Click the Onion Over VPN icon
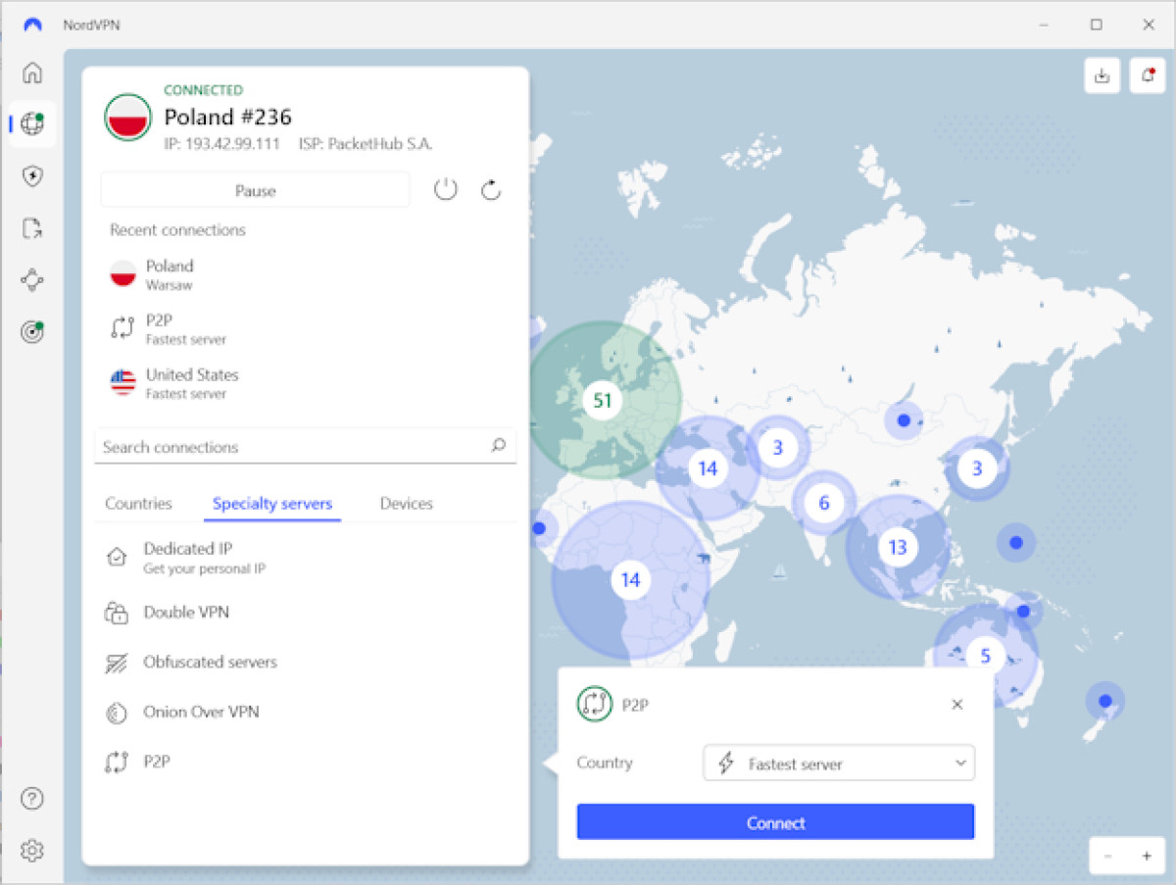 coord(117,713)
